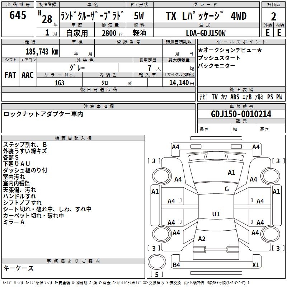Click the color code 1G3
The width and height of the screenshot is (287, 287).
pos(60,83)
